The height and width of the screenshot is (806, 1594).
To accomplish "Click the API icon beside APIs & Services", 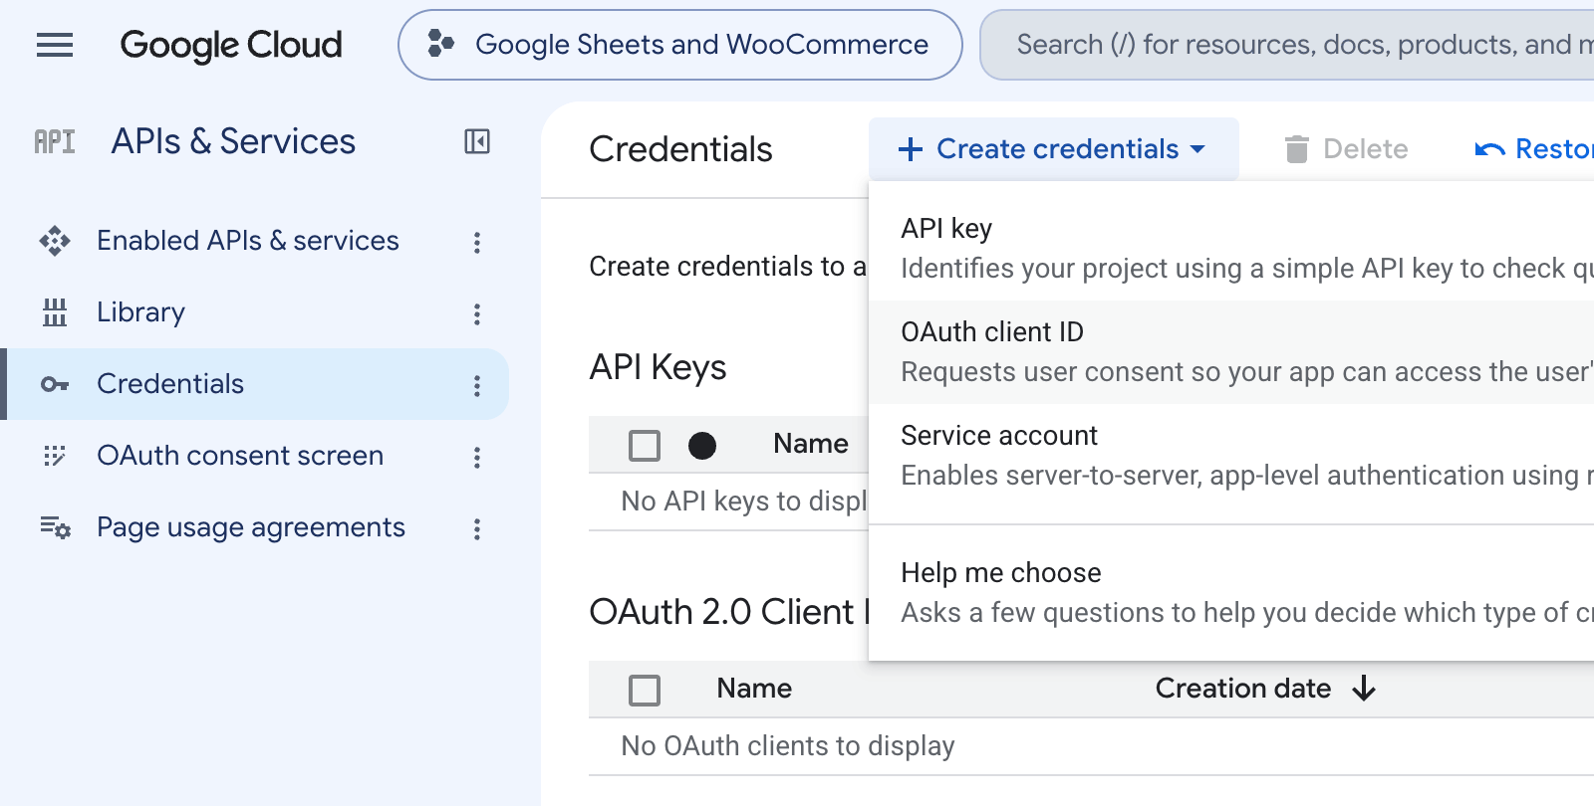I will 55,142.
